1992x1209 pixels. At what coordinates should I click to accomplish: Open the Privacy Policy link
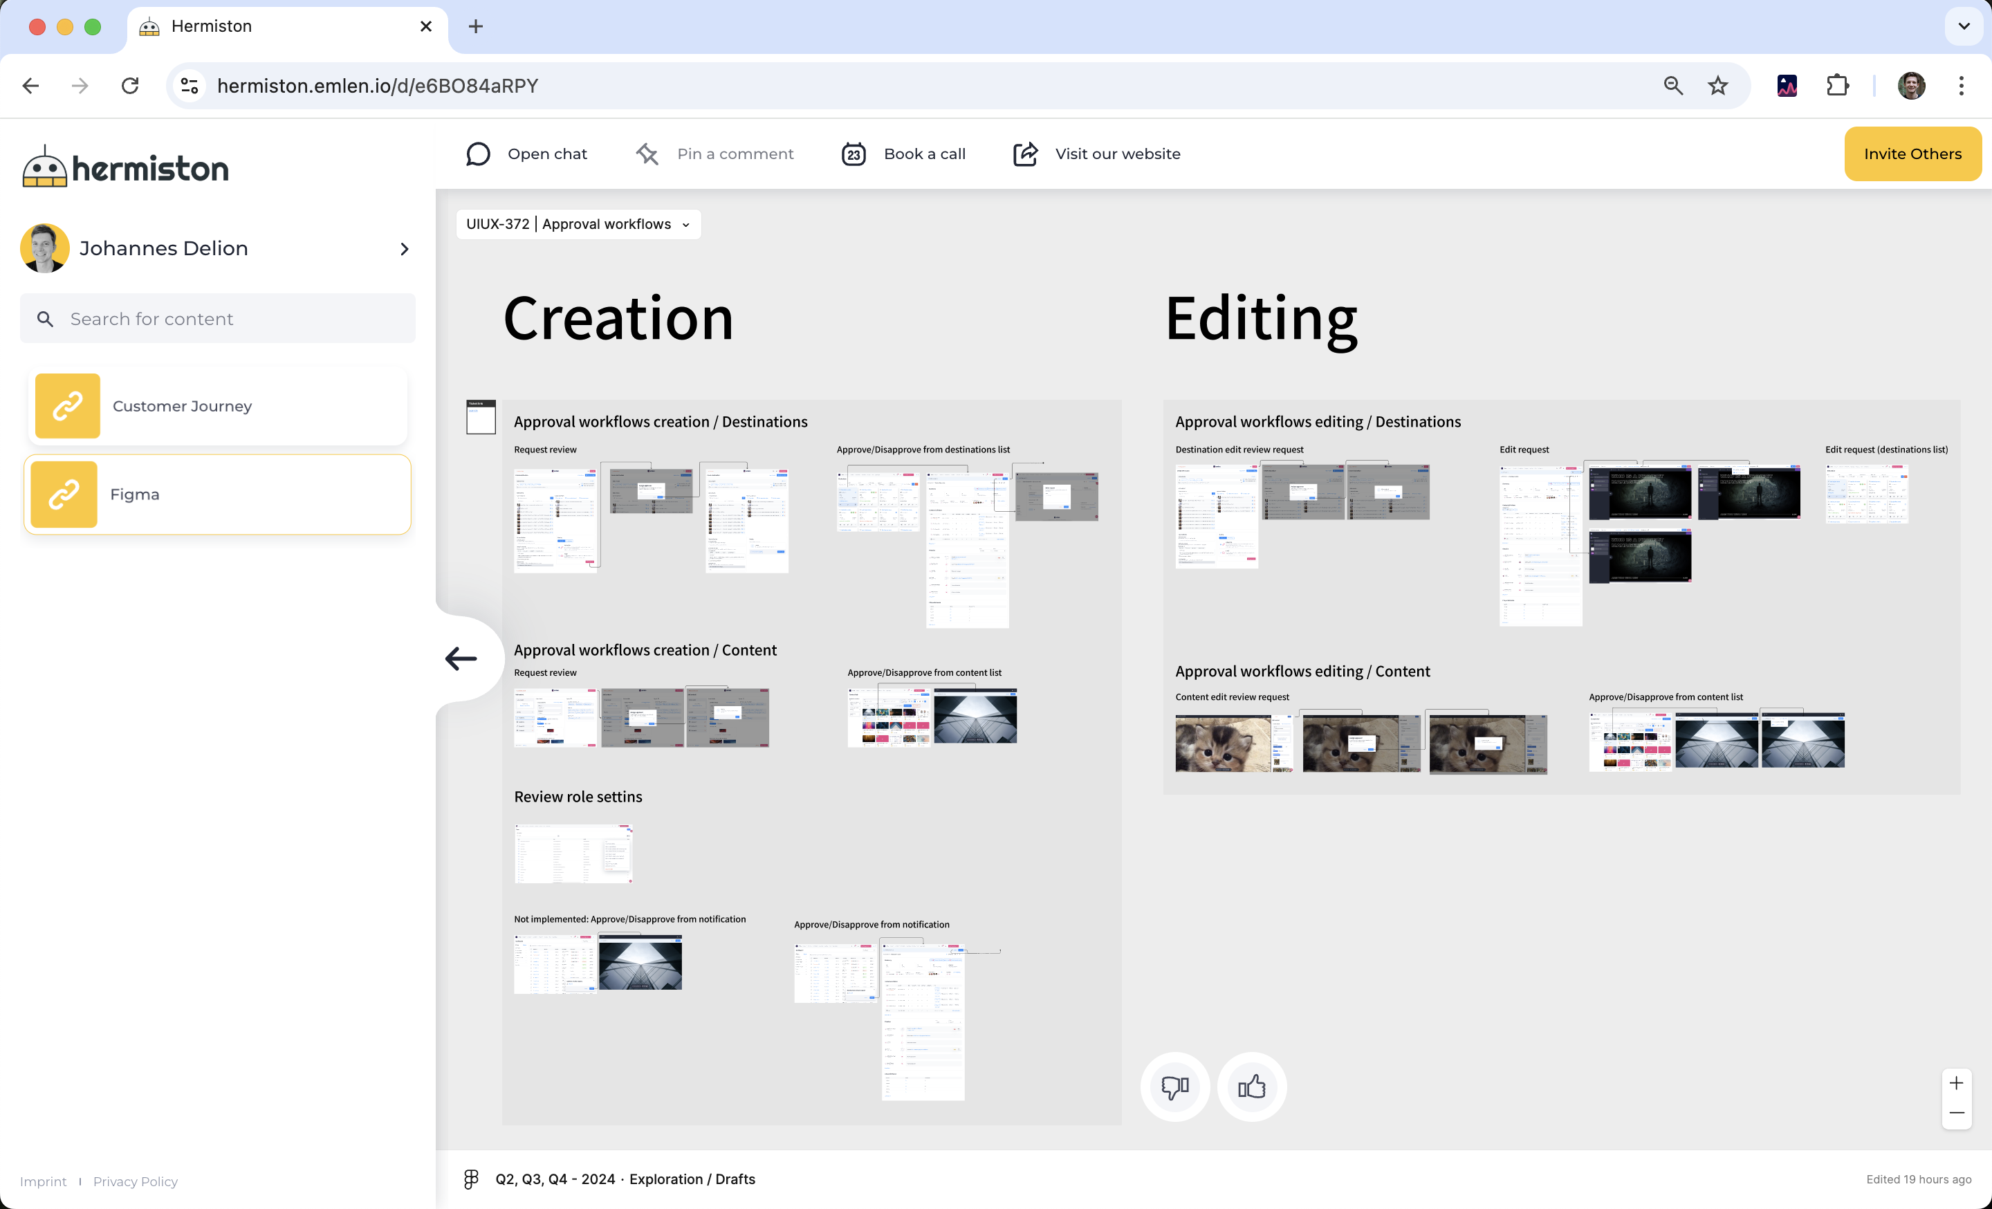(135, 1181)
